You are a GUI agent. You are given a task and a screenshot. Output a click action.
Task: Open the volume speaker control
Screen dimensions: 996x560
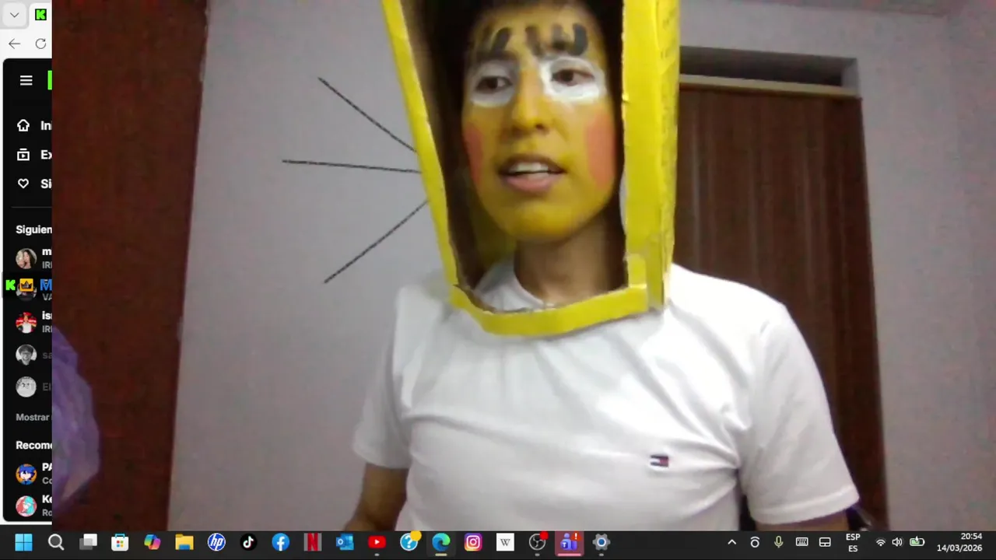tap(897, 542)
